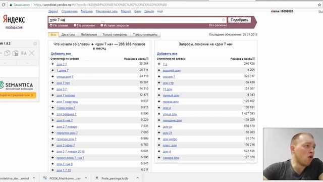323x182 pixels.
Task: Open menu arrow for the xmind download
Action: point(34,178)
